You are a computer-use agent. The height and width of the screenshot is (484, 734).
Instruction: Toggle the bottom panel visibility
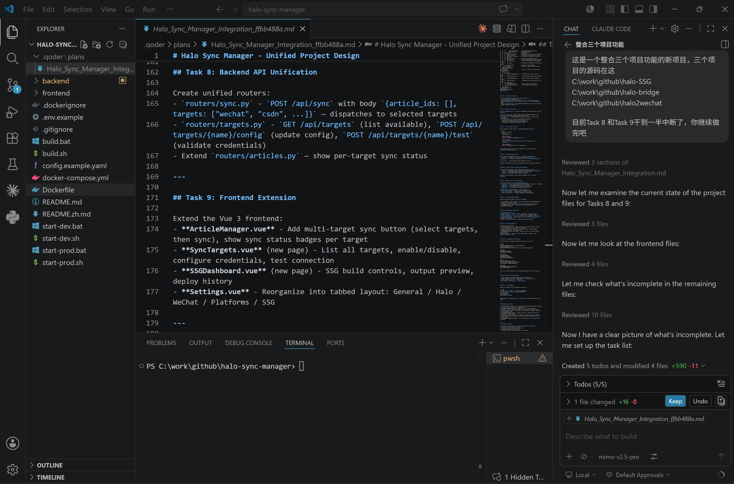pyautogui.click(x=639, y=9)
